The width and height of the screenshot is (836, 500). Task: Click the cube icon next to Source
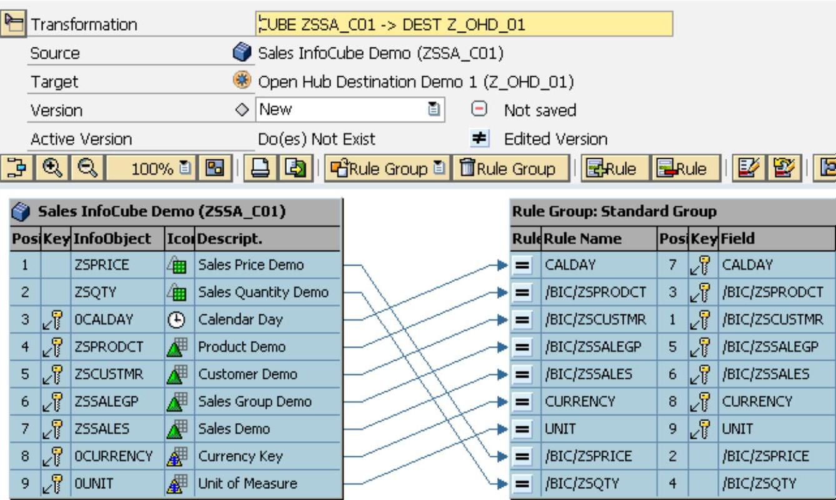pos(242,52)
